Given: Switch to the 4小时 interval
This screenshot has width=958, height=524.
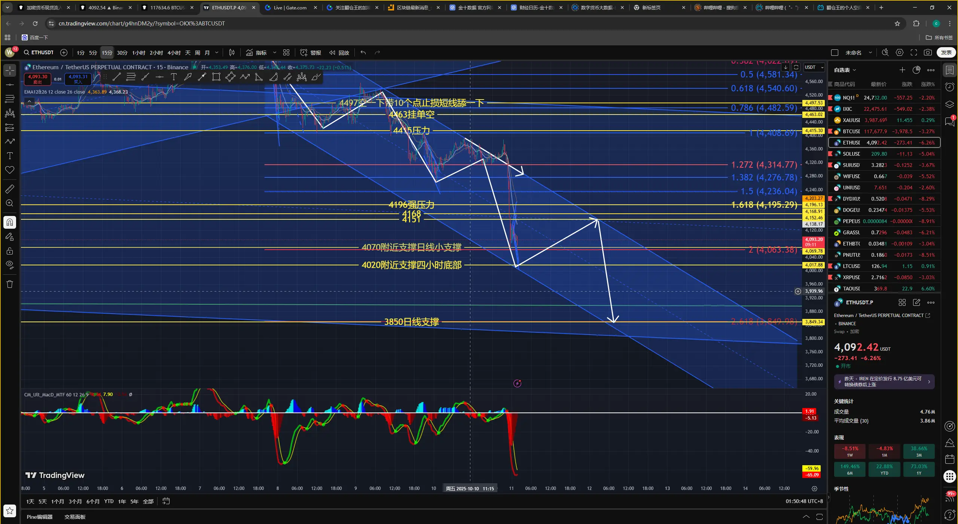Looking at the screenshot, I should point(174,53).
